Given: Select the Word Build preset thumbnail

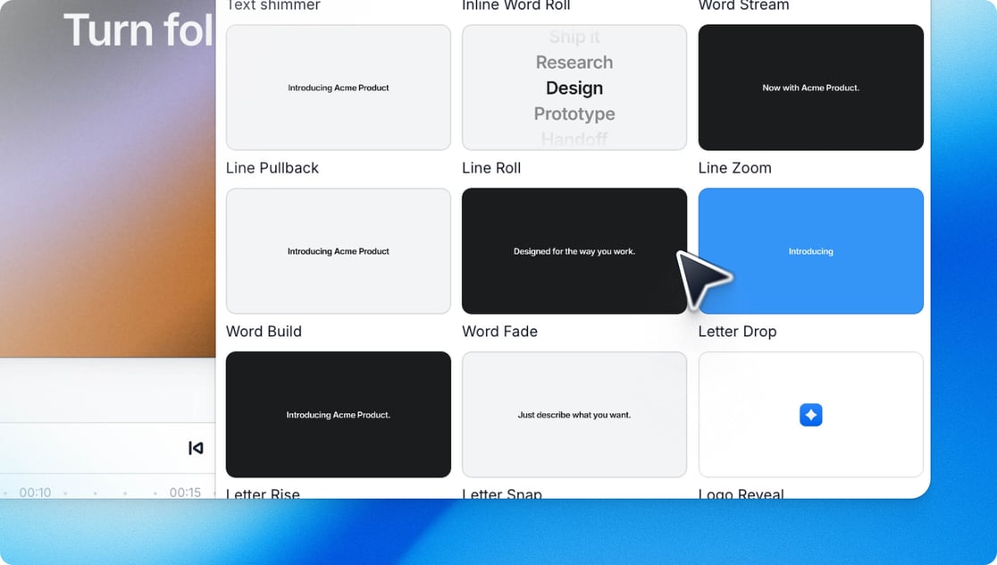Looking at the screenshot, I should (339, 250).
